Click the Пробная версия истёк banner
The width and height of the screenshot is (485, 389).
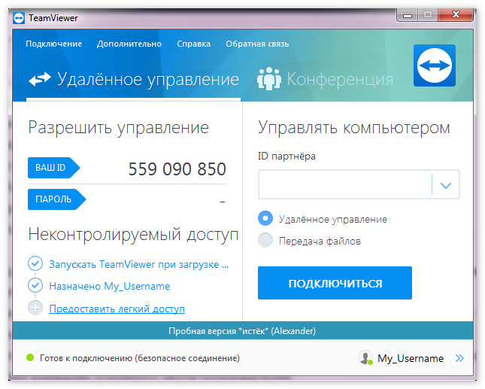242,331
